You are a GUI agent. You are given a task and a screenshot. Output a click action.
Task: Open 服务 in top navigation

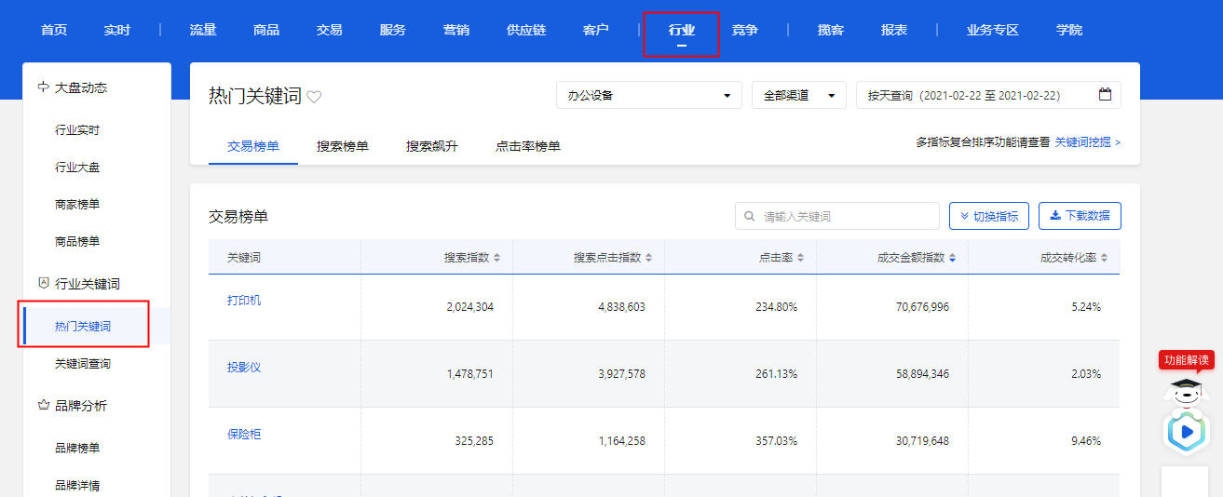(393, 30)
